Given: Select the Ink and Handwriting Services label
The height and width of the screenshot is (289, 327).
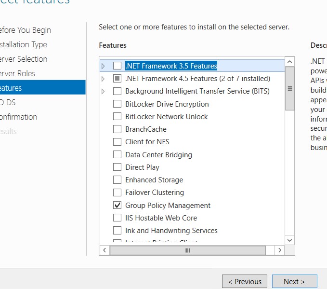Looking at the screenshot, I should point(171,231).
